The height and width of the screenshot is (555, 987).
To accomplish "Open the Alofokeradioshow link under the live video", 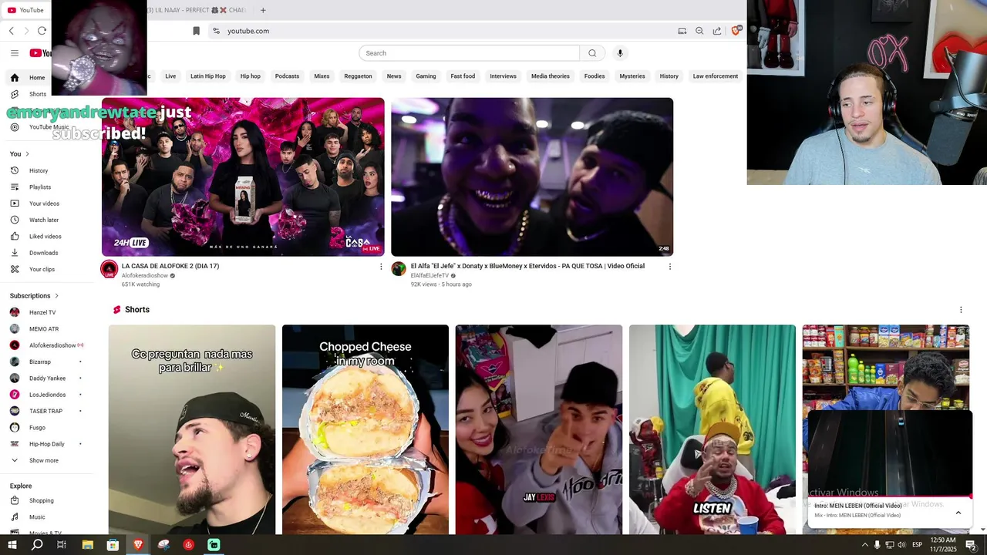I will pos(145,276).
